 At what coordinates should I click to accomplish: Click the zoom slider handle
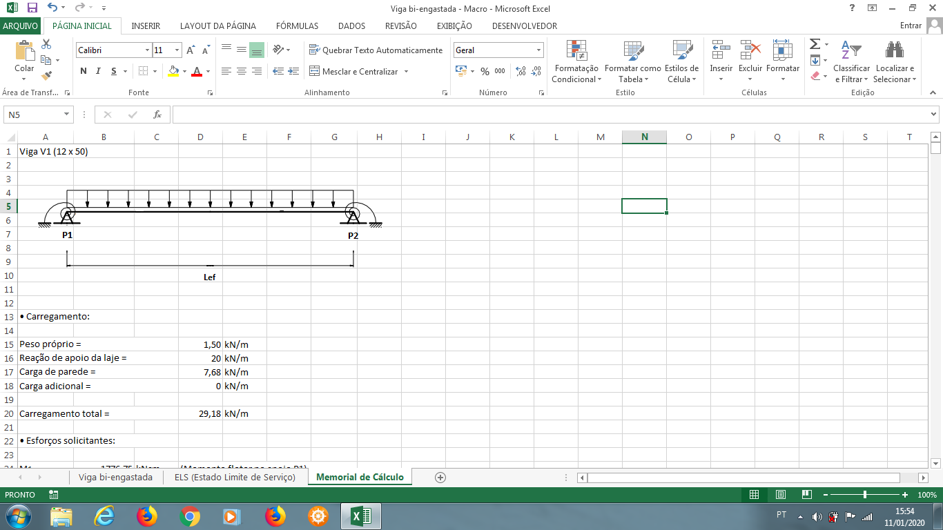click(x=865, y=495)
